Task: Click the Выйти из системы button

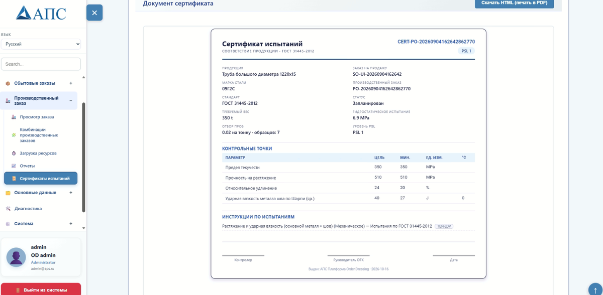Action: coord(41,289)
